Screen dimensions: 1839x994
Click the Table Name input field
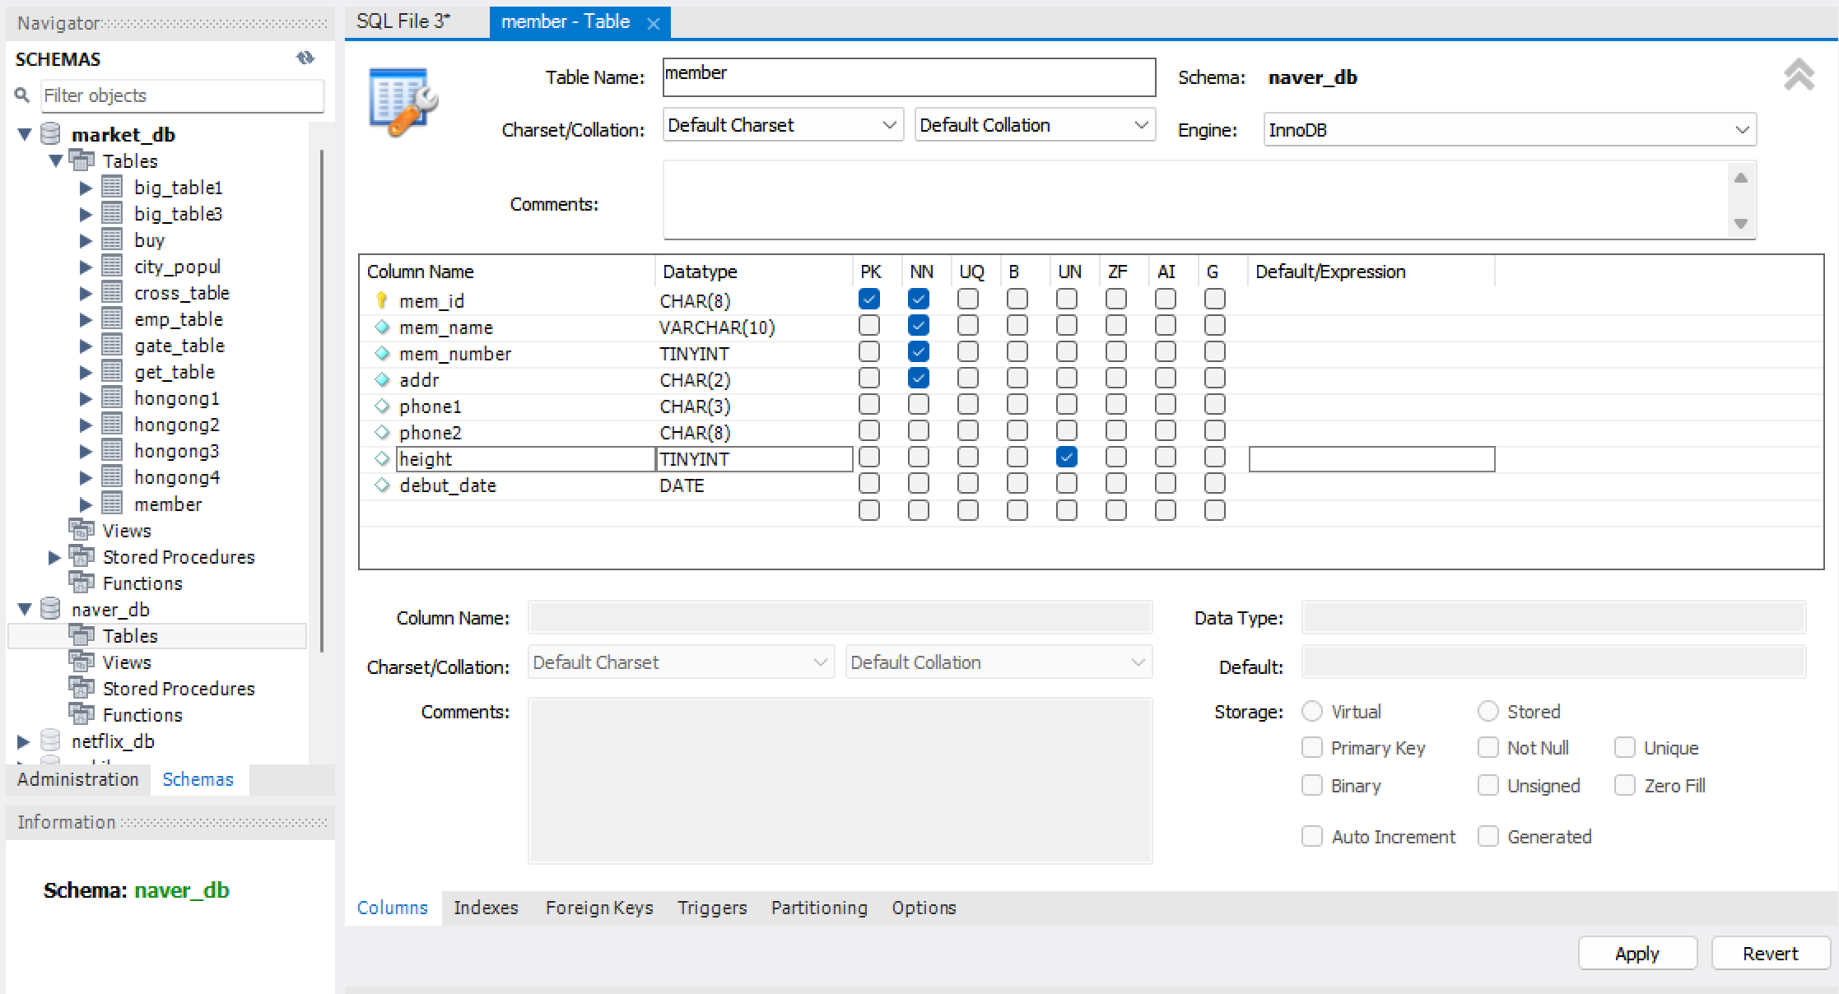coord(908,77)
